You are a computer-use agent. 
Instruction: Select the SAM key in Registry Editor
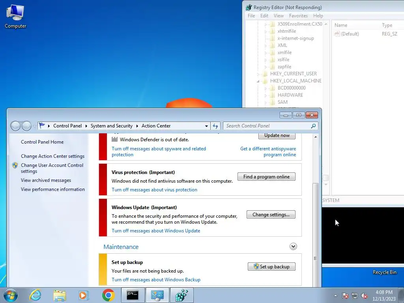pos(282,102)
